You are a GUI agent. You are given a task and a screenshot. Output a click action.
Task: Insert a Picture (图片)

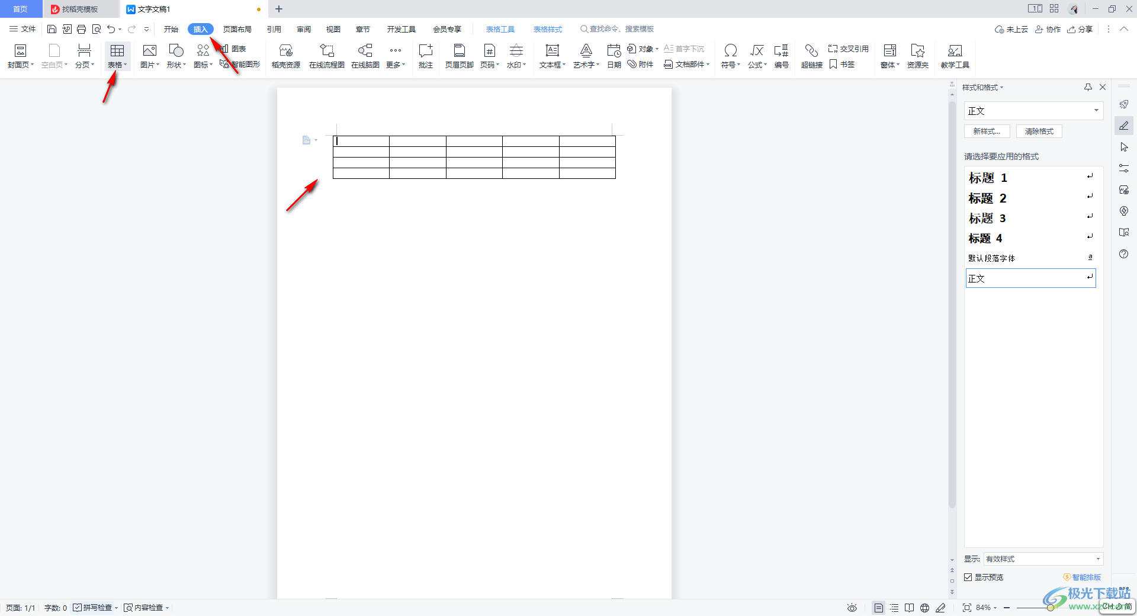pyautogui.click(x=149, y=56)
